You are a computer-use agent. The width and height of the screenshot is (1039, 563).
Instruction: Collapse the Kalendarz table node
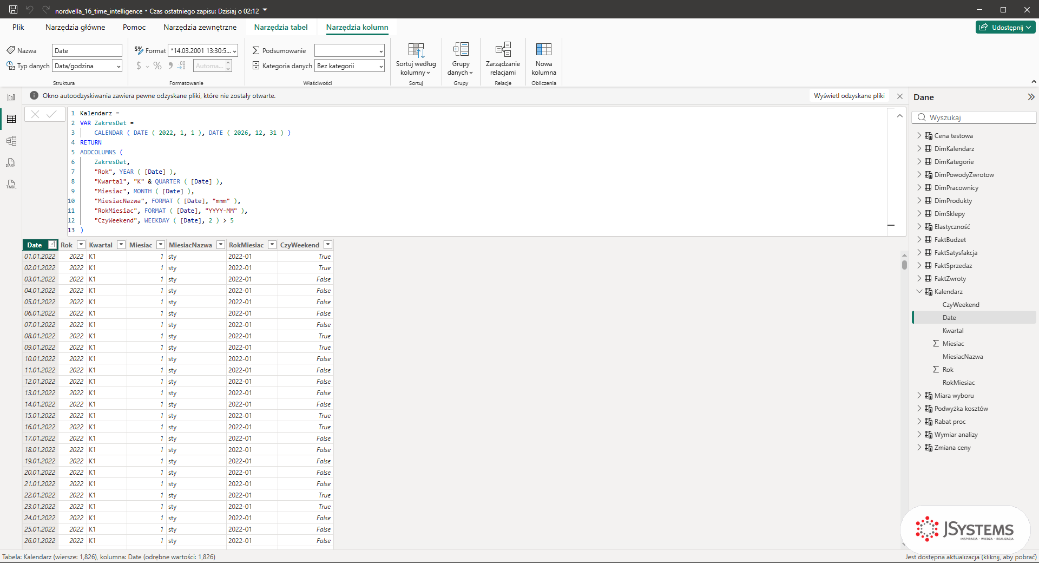click(x=919, y=291)
